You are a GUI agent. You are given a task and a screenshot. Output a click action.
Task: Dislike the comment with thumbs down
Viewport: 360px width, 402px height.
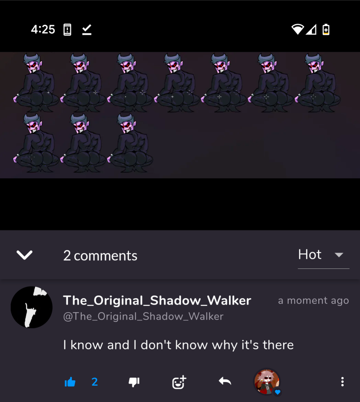(x=134, y=382)
